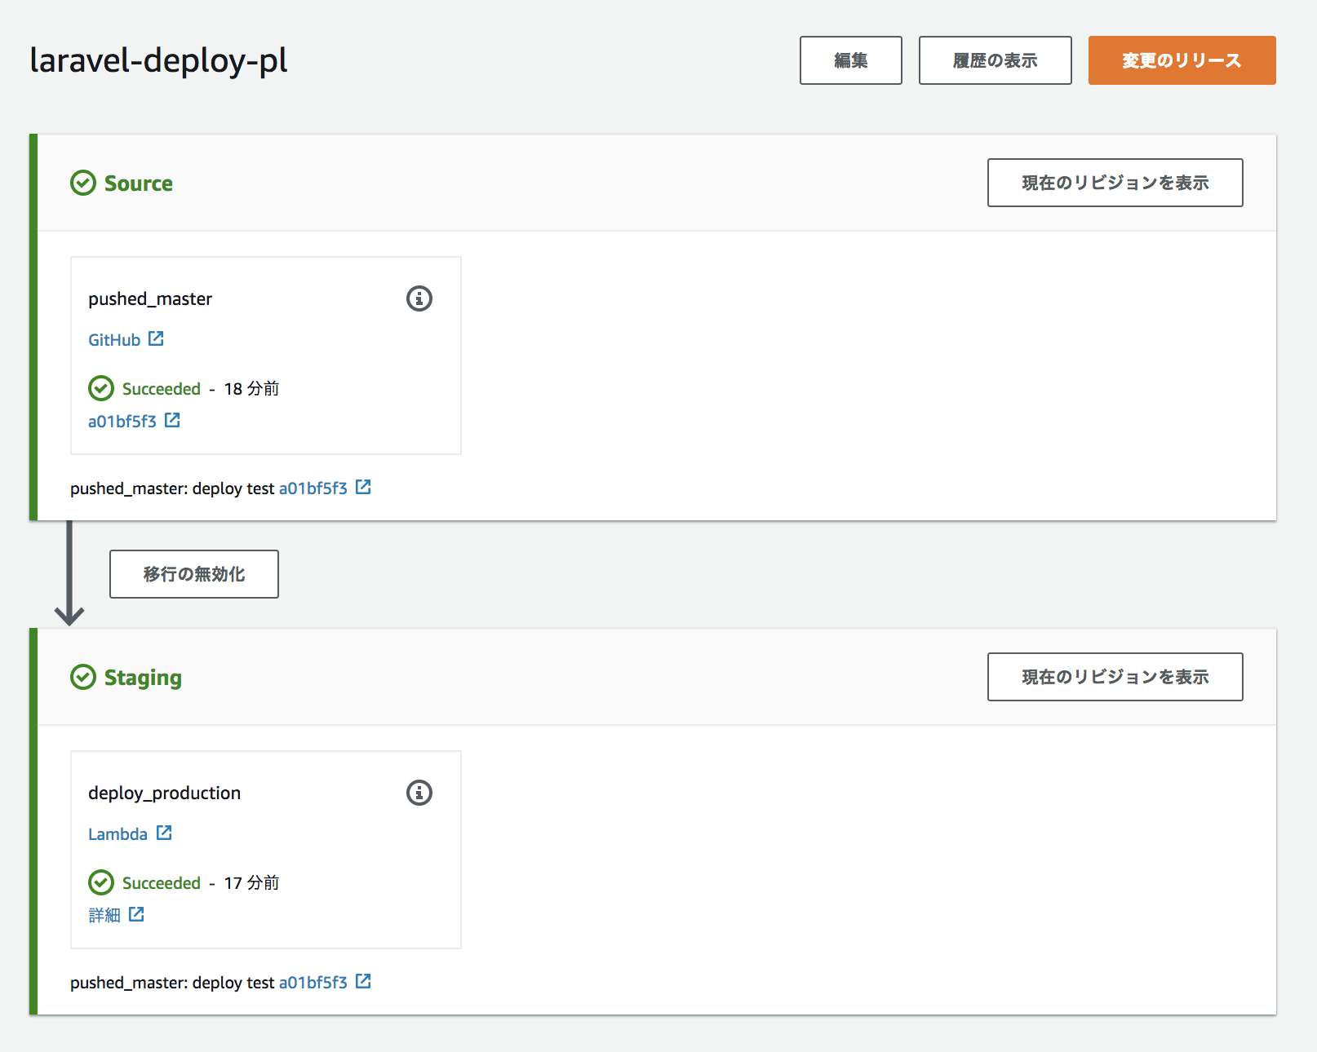Click the info icon on deploy_production action
This screenshot has width=1317, height=1052.
tap(419, 793)
